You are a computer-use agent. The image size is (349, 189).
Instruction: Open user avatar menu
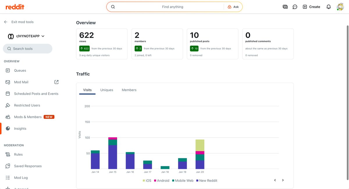pos(340,7)
